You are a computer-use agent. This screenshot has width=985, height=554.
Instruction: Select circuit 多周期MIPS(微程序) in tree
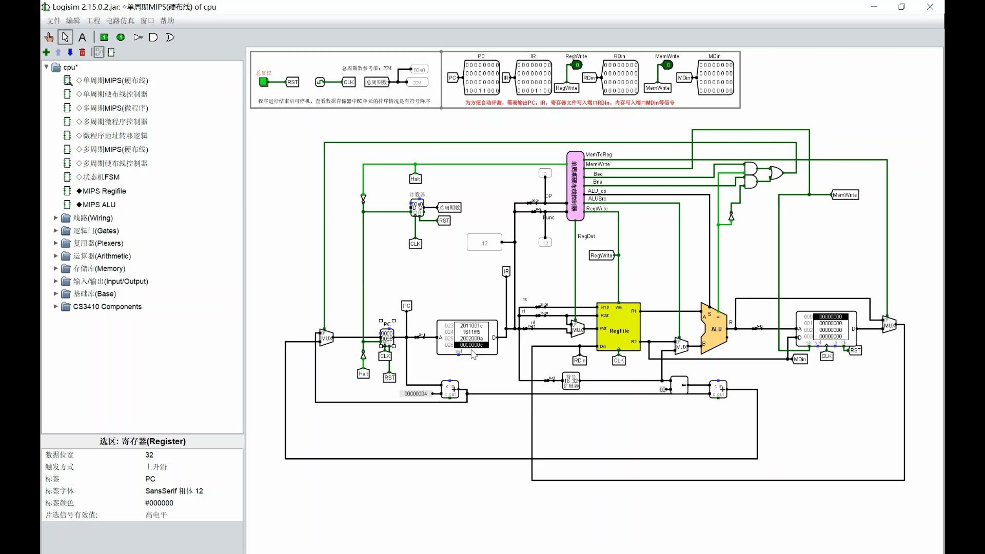coord(112,108)
